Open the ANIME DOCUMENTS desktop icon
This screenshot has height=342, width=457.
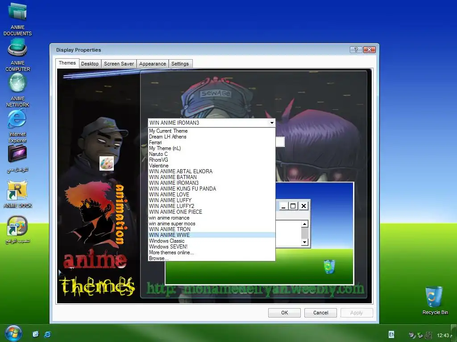tap(17, 19)
